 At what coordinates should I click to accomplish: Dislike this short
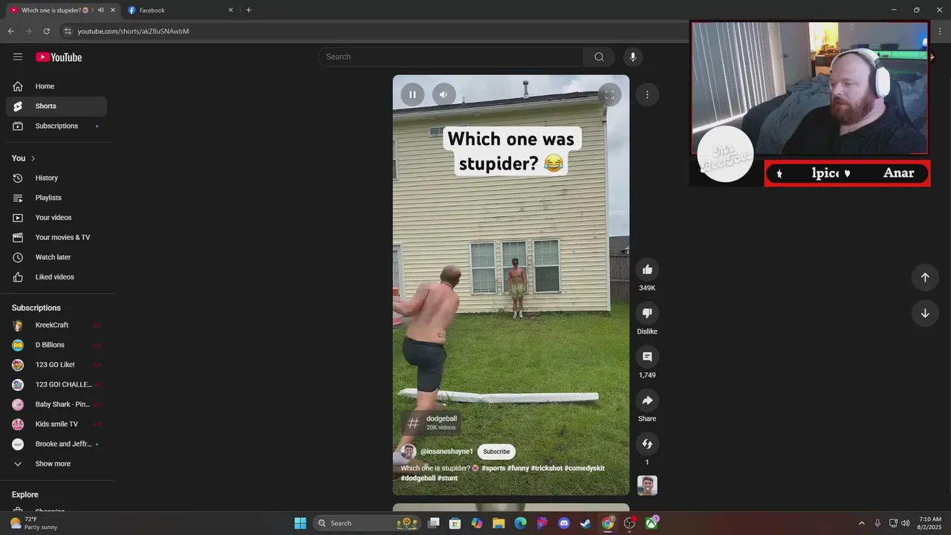(647, 314)
